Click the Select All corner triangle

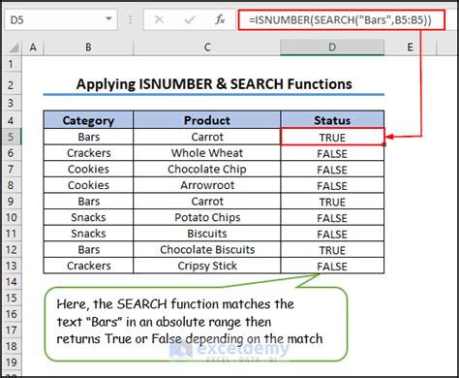pyautogui.click(x=14, y=48)
